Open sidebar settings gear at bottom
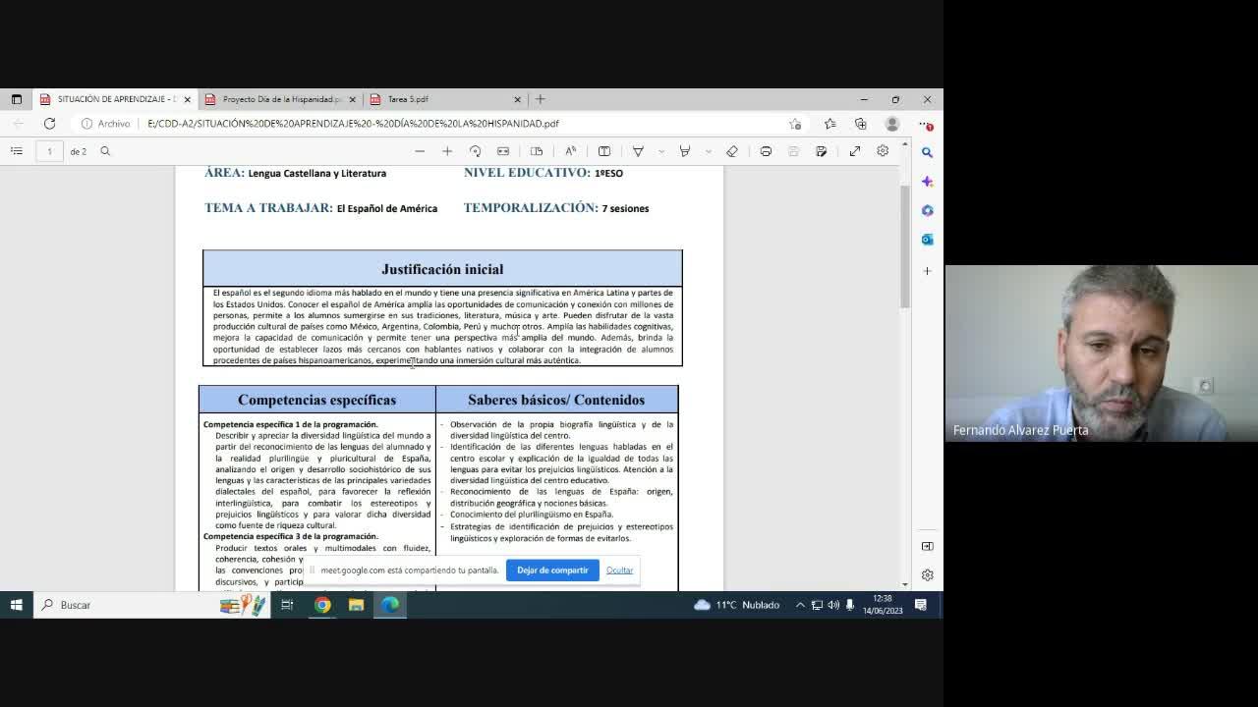 point(927,575)
